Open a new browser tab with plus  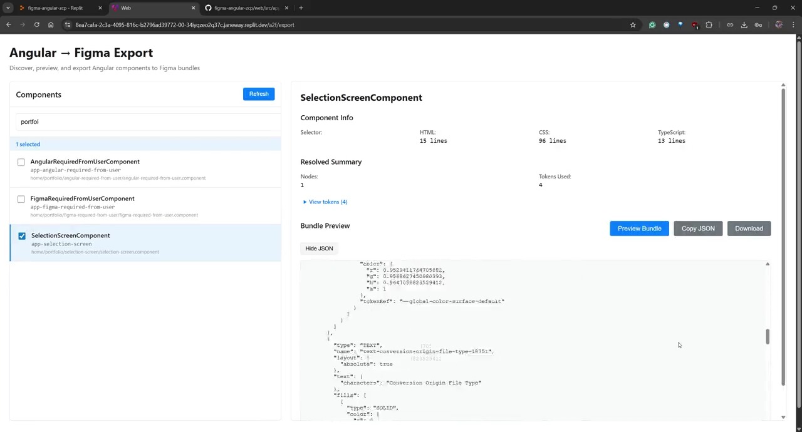click(301, 8)
